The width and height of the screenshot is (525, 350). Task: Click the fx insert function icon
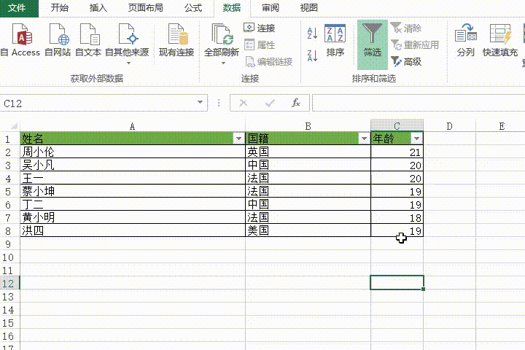click(295, 104)
